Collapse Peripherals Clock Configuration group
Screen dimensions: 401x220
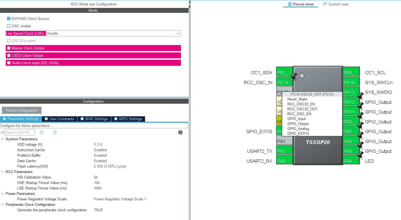tap(3, 204)
